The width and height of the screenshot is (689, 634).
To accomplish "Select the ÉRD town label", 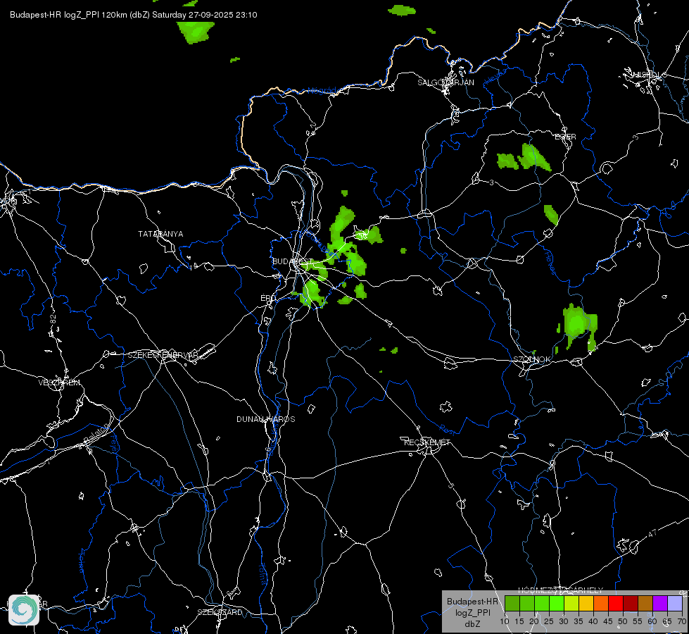I will tap(268, 298).
